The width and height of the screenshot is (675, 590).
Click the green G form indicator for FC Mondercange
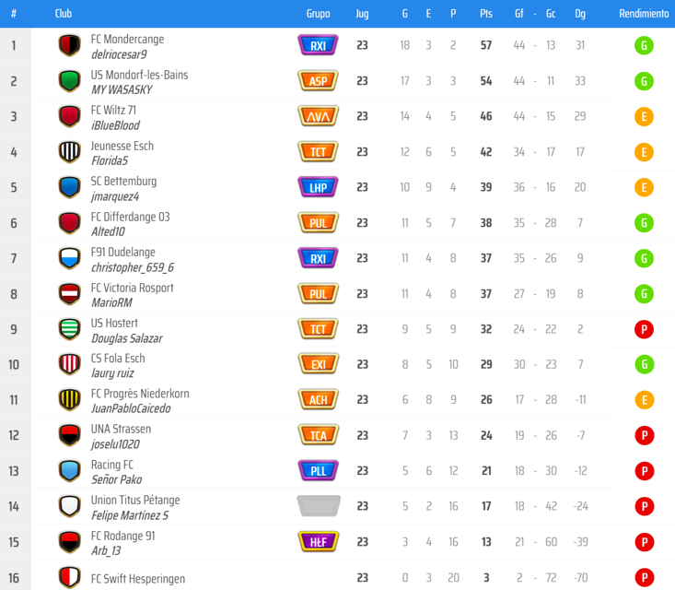pyautogui.click(x=644, y=46)
